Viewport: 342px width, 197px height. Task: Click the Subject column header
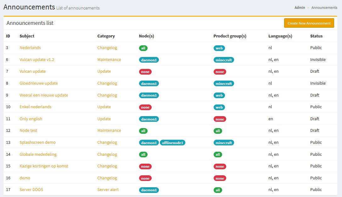click(x=27, y=36)
